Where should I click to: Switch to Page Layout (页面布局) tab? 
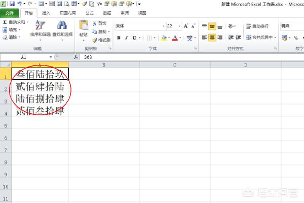[68, 13]
